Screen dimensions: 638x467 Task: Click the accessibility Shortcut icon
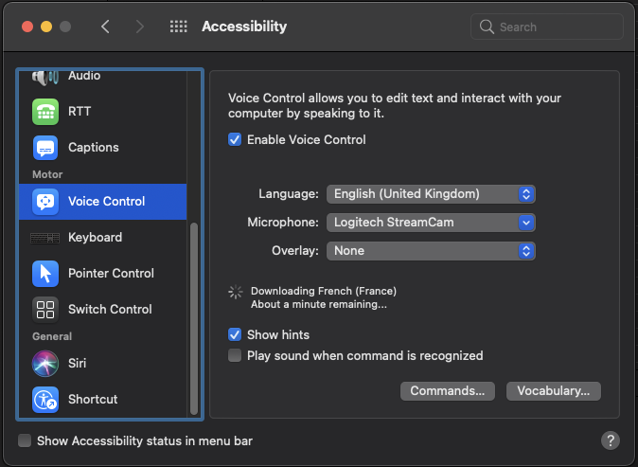45,399
